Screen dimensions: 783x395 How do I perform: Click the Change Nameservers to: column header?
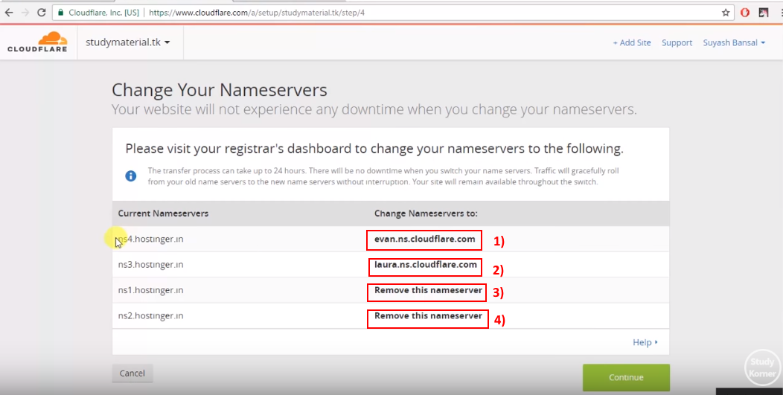click(x=426, y=213)
